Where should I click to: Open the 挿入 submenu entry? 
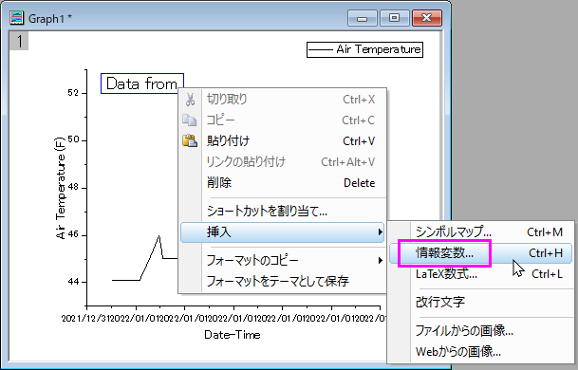pyautogui.click(x=282, y=232)
